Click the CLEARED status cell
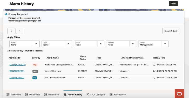Image resolution: width=189 pixels, height=98 pixels. tap(83, 71)
